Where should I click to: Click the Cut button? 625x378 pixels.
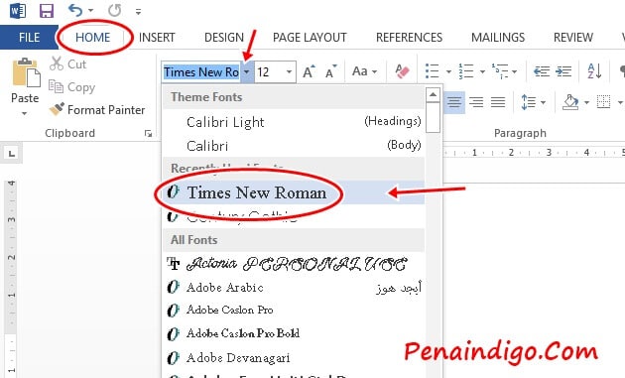click(67, 63)
